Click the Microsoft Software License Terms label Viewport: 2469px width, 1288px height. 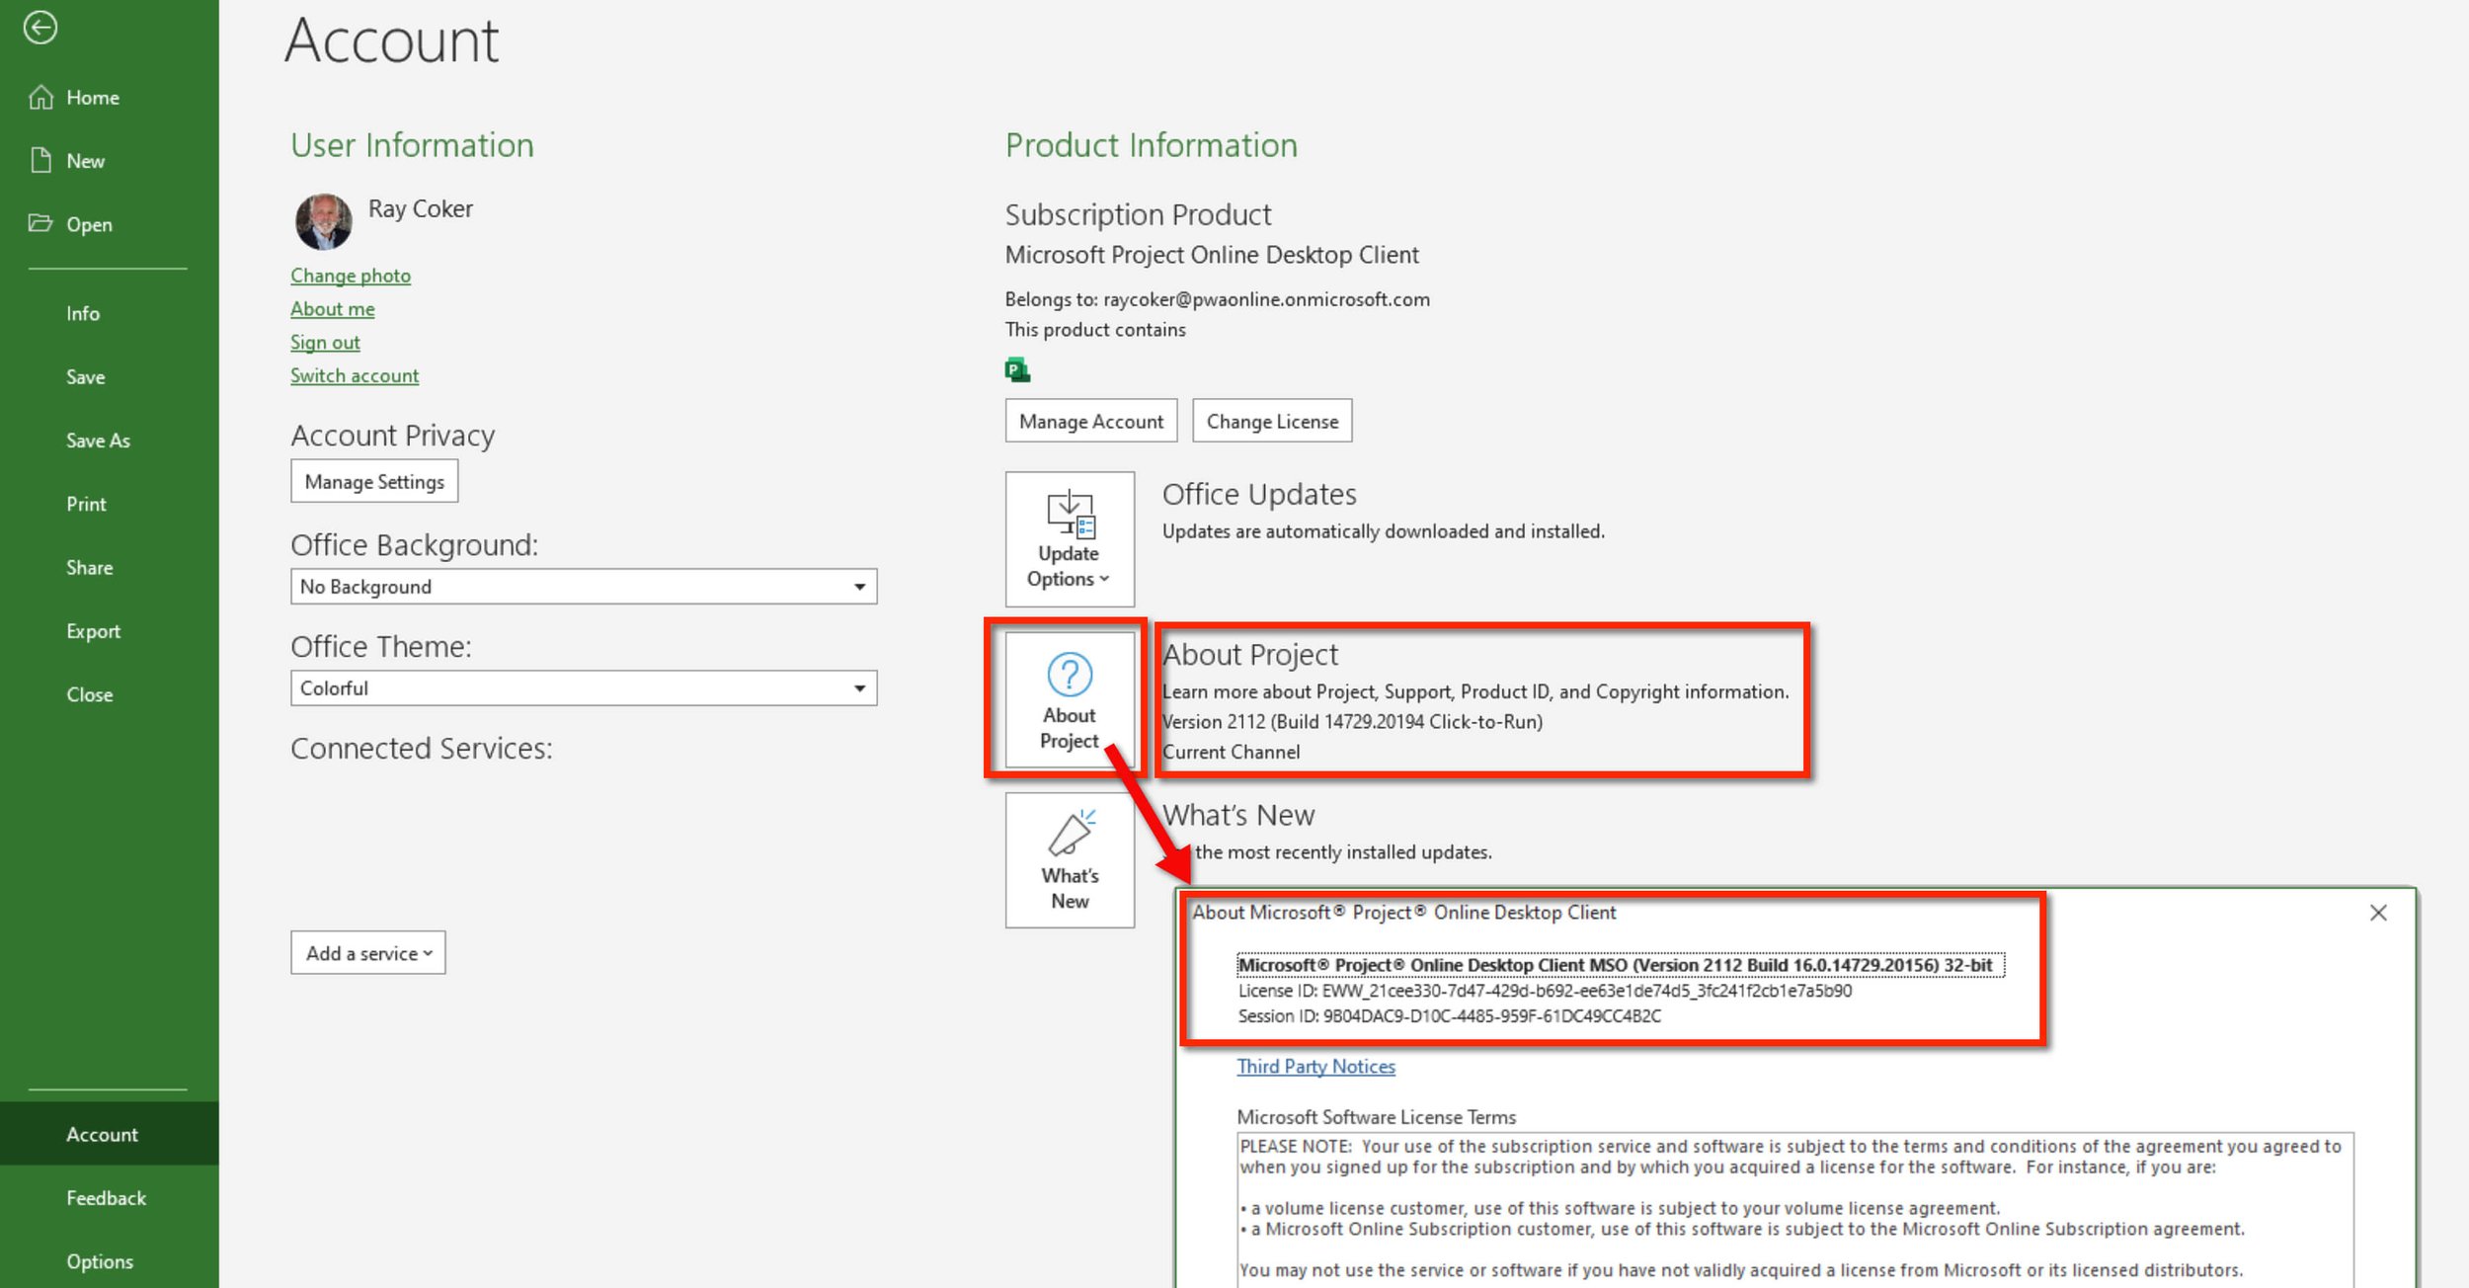[1376, 1117]
